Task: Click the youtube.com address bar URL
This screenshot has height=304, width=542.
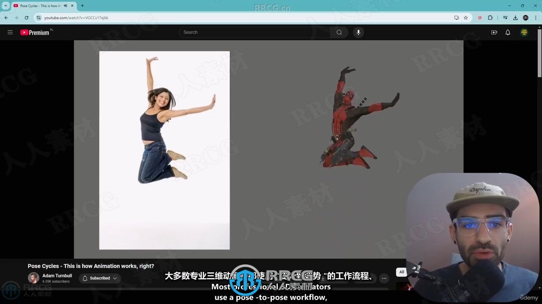Action: 76,18
